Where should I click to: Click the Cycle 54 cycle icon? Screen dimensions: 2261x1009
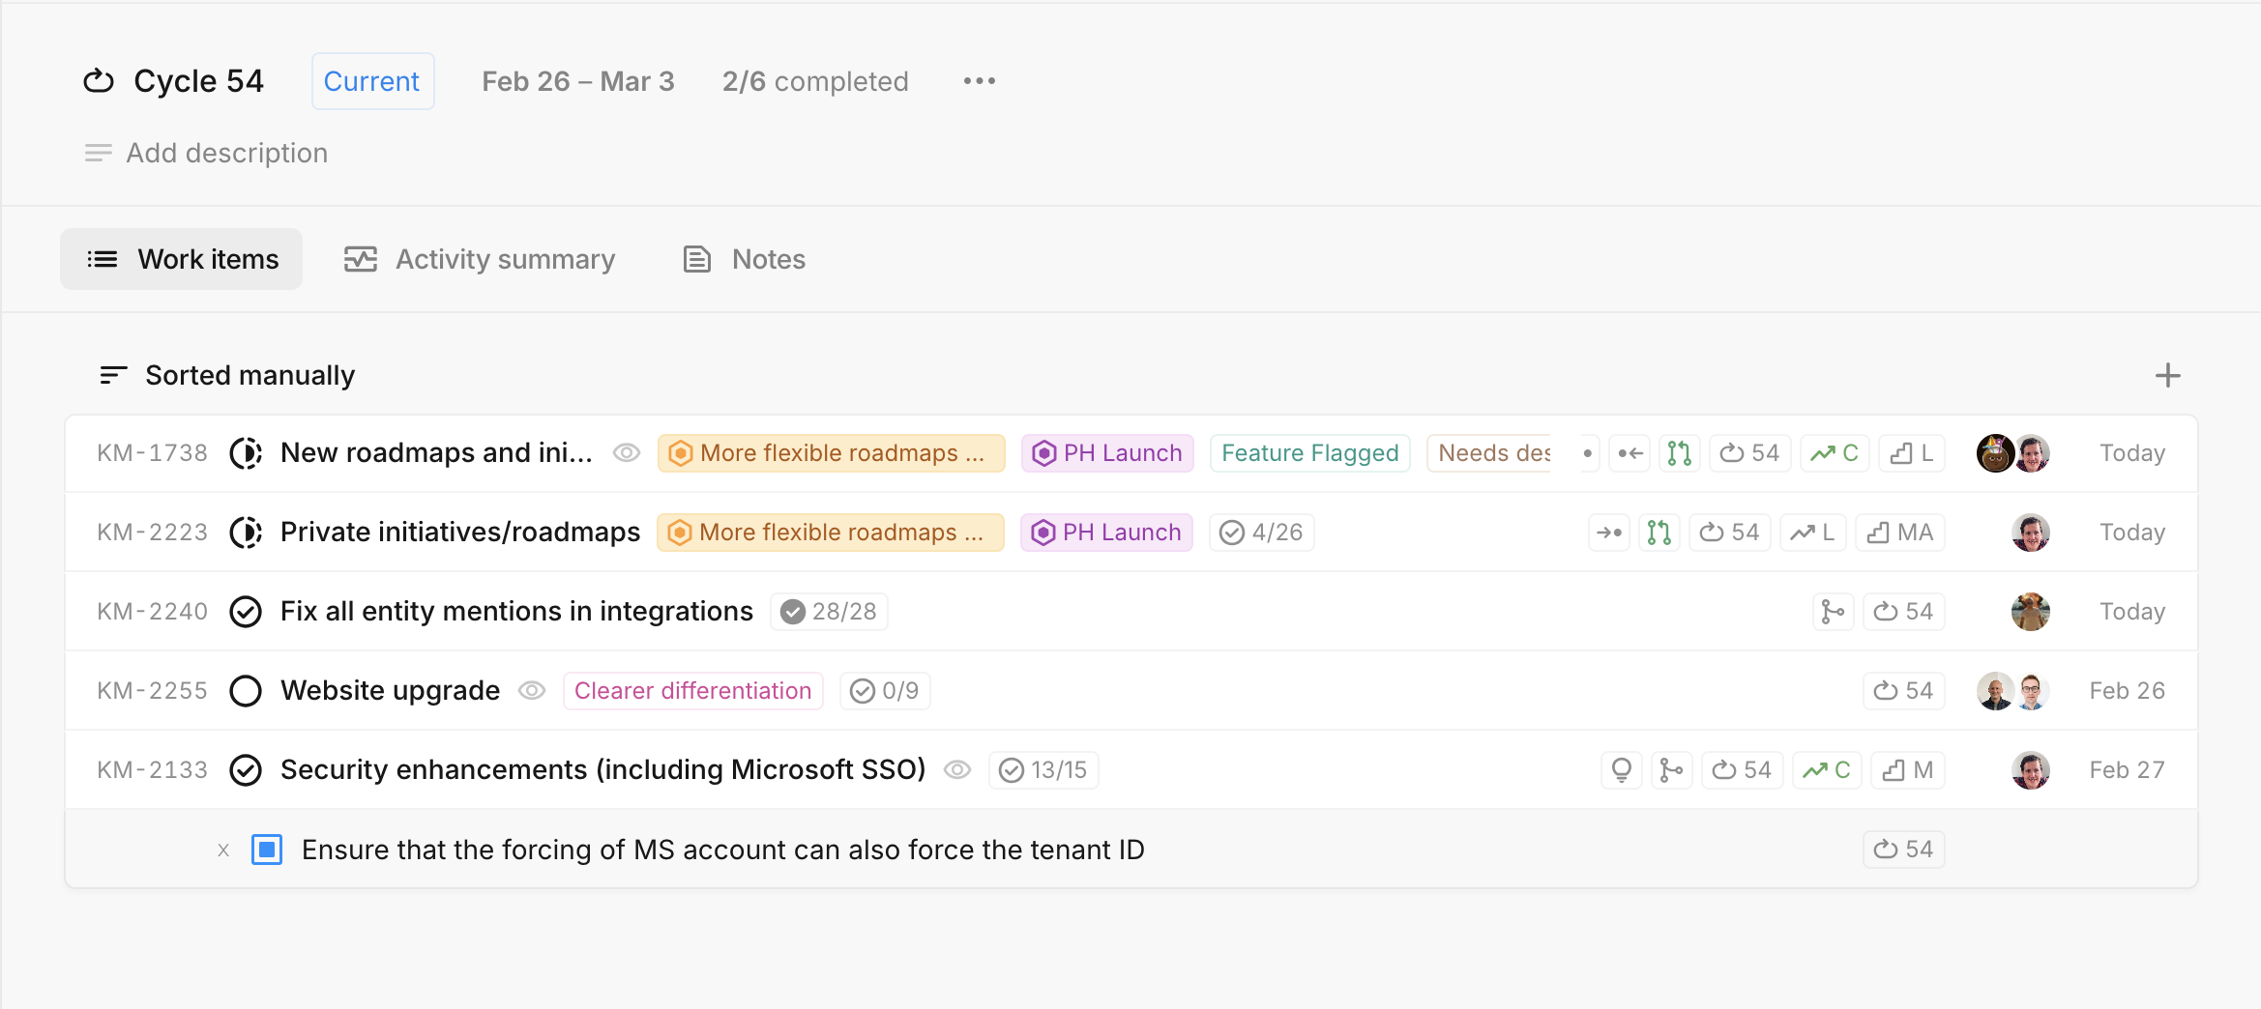click(x=99, y=81)
